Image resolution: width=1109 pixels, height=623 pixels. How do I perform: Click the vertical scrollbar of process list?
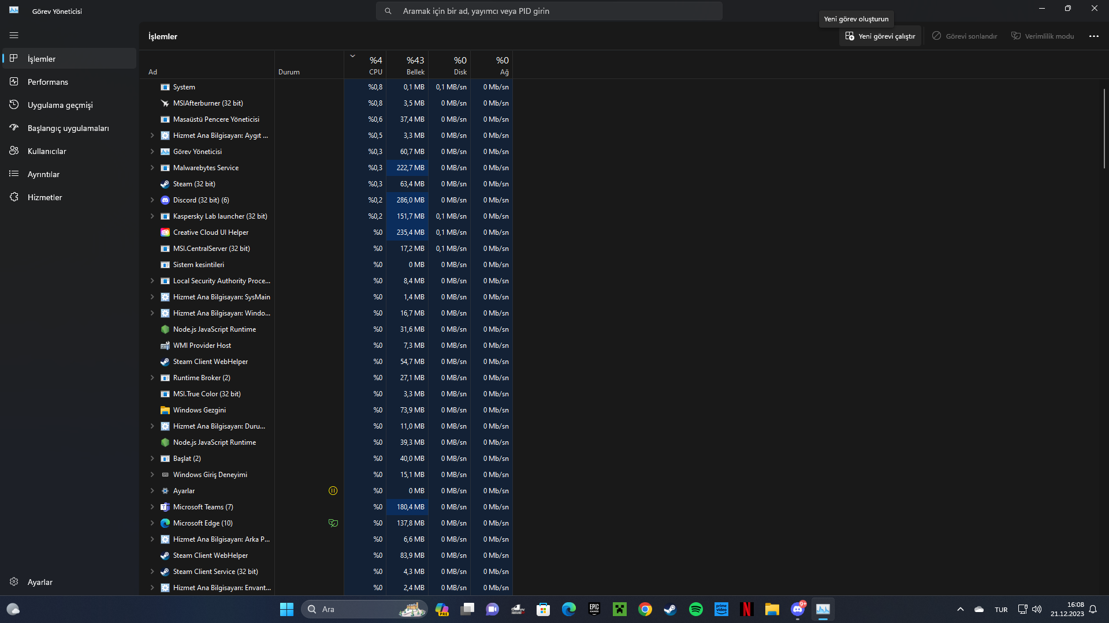click(x=1104, y=128)
